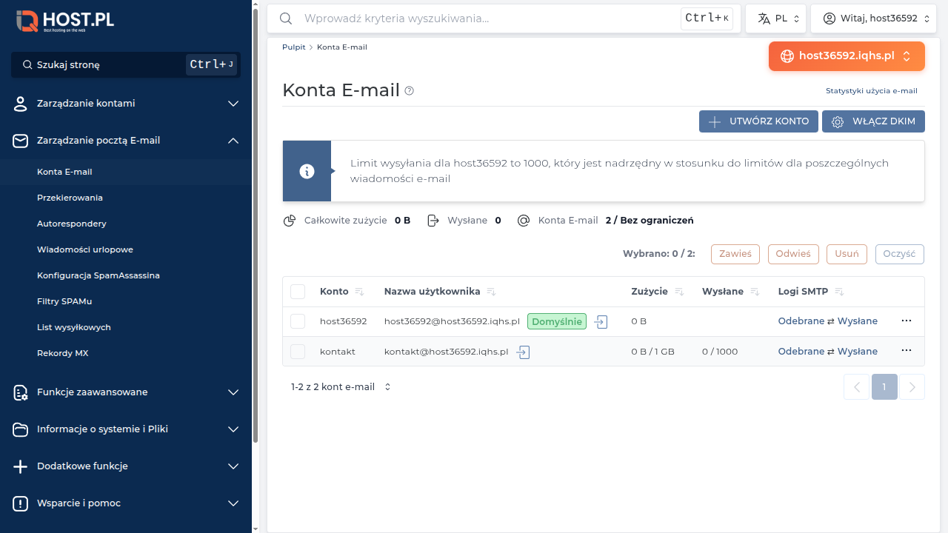948x533 pixels.
Task: Click pagination page 1 button
Action: pos(884,387)
